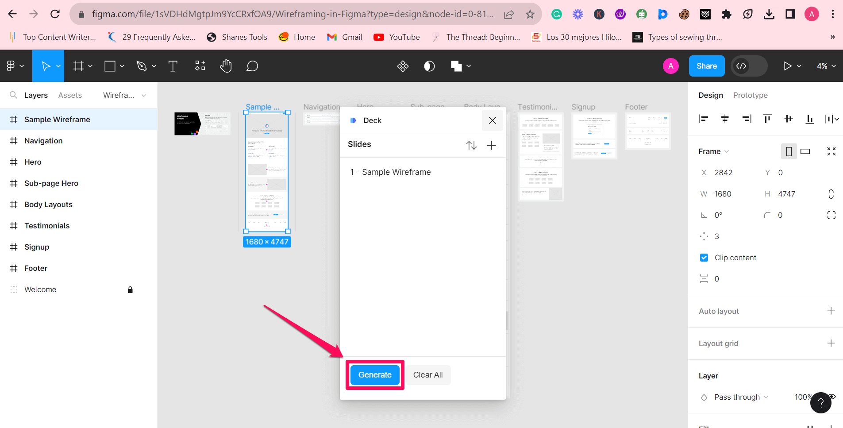Switch to the Assets tab
Image resolution: width=843 pixels, height=428 pixels.
click(70, 95)
